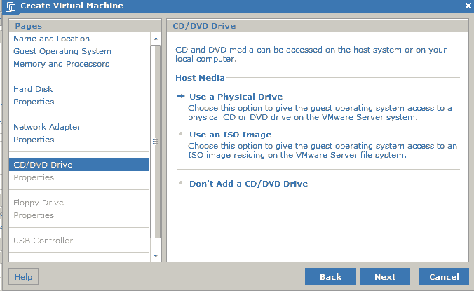
Task: Open Properties under Hard Disk
Action: pos(34,102)
